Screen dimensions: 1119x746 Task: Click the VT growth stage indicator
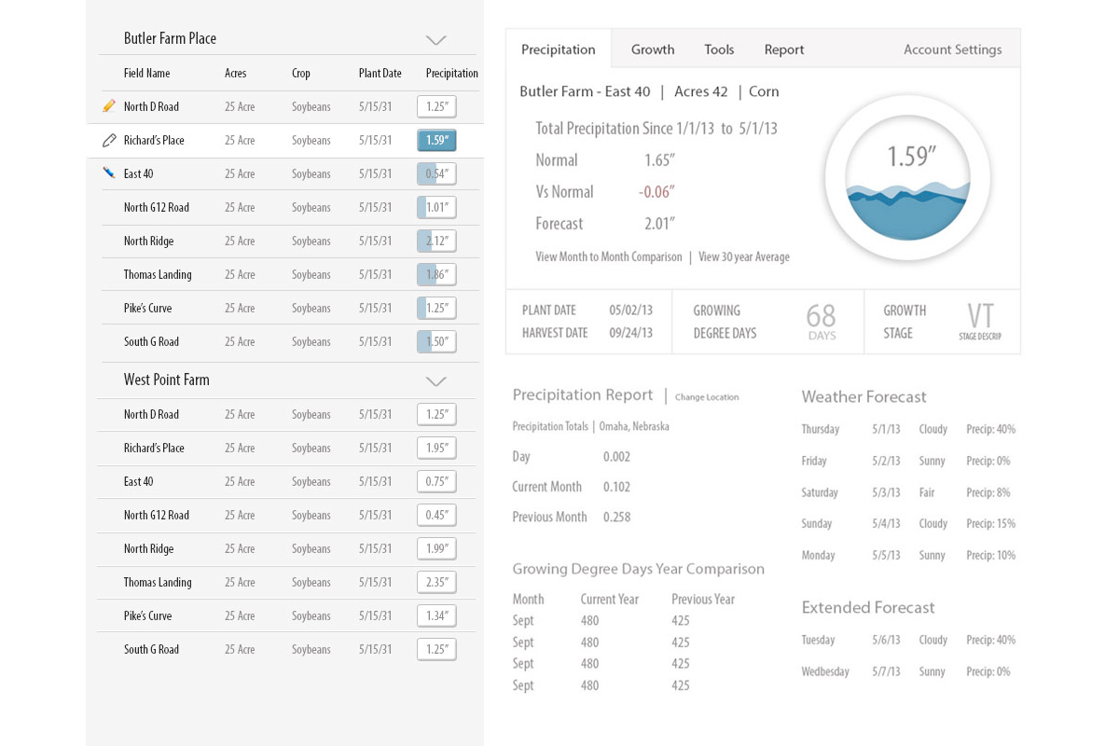pyautogui.click(x=979, y=319)
